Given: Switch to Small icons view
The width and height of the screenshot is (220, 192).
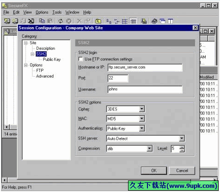Looking at the screenshot, I should [x=117, y=21].
